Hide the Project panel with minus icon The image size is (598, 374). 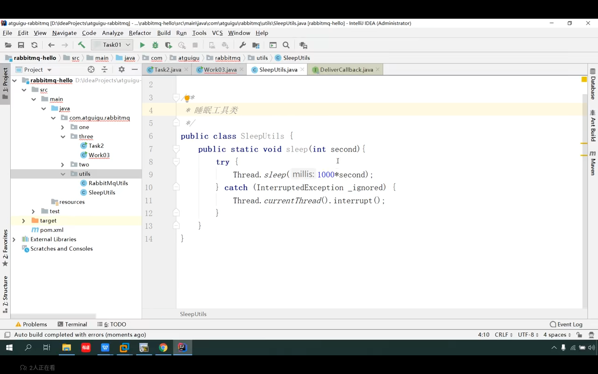pyautogui.click(x=135, y=70)
